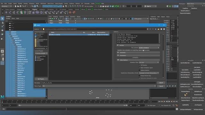205x115 pixels.
Task: Collapse the Extra Options section
Action: tap(118, 60)
